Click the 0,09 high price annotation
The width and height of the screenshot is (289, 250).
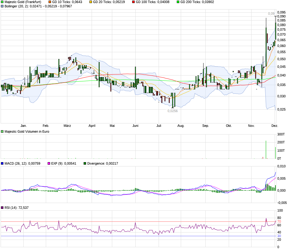(271, 14)
